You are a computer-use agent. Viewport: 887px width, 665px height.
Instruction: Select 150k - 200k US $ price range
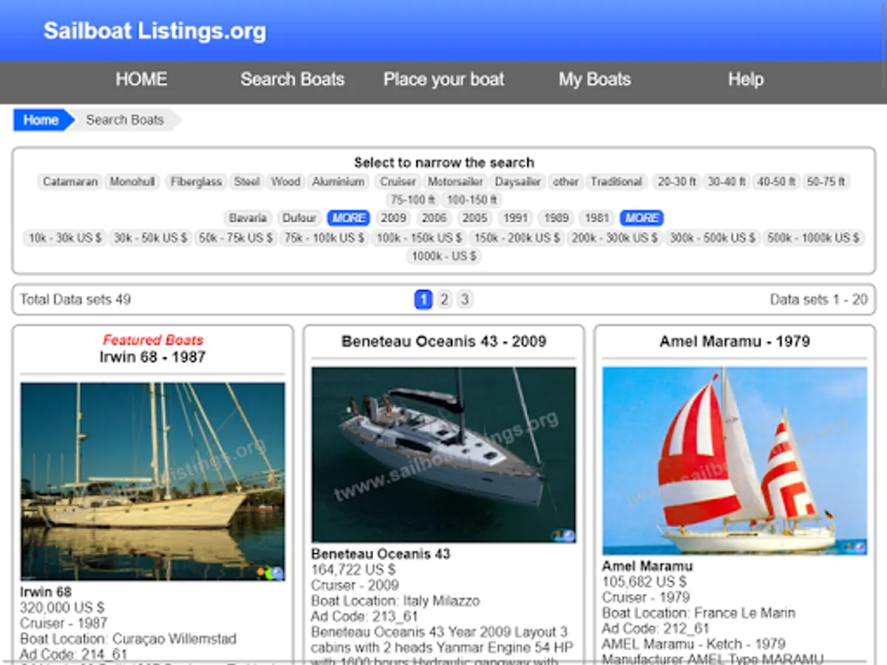tap(517, 238)
